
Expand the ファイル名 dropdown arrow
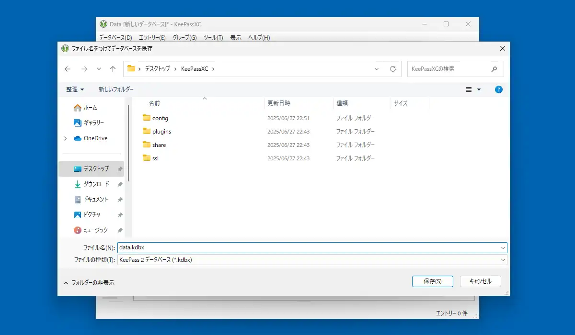pyautogui.click(x=503, y=248)
